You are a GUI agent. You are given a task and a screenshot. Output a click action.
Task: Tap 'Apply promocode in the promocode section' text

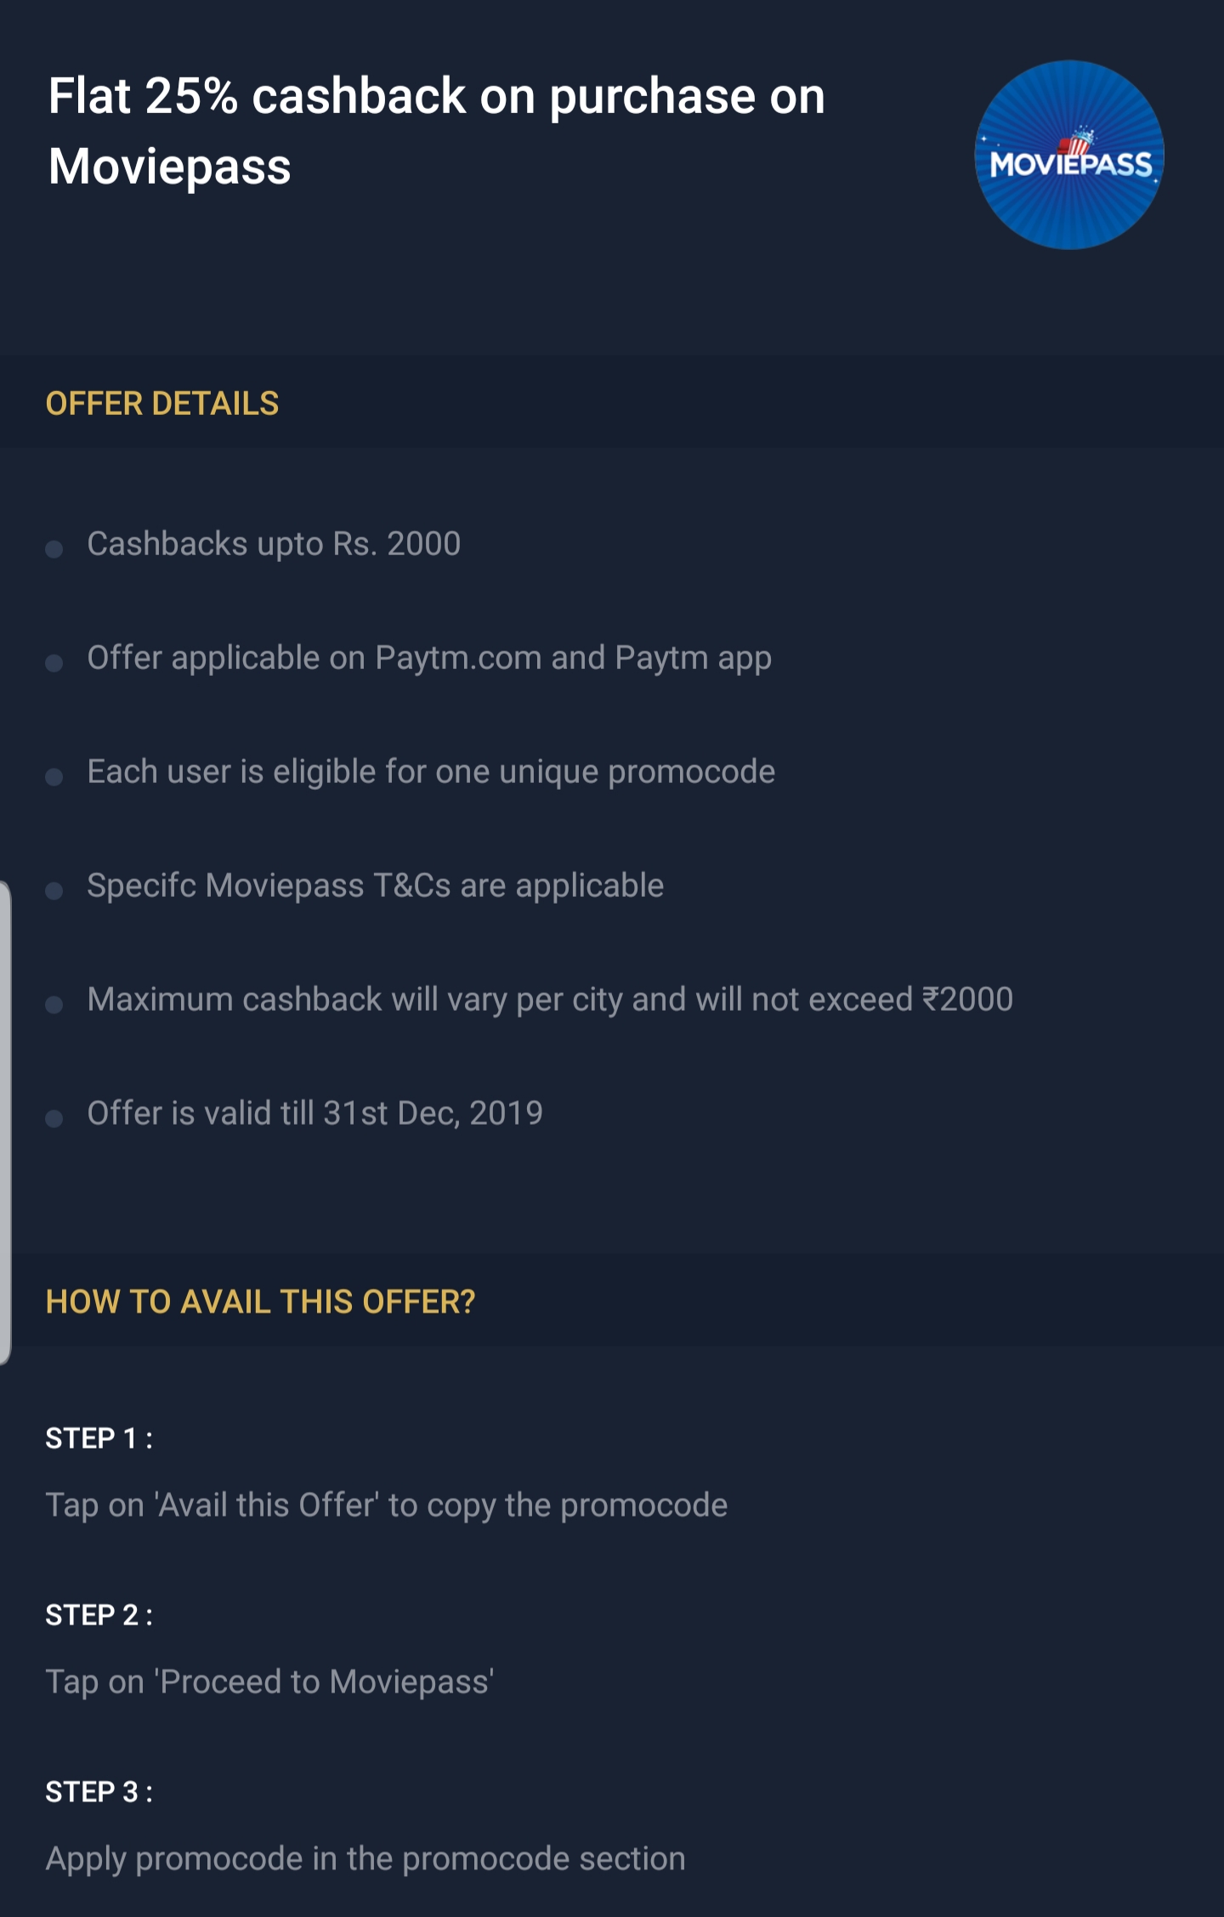click(x=365, y=1859)
